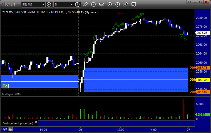Image resolution: width=211 pixels, height=133 pixels.
Task: Click the pop-out window icon in title bar
Action: [x=190, y=2]
